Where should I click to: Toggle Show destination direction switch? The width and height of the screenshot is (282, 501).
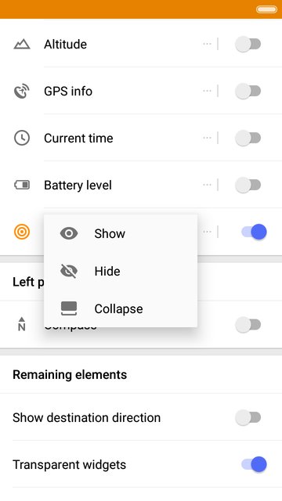tap(248, 417)
